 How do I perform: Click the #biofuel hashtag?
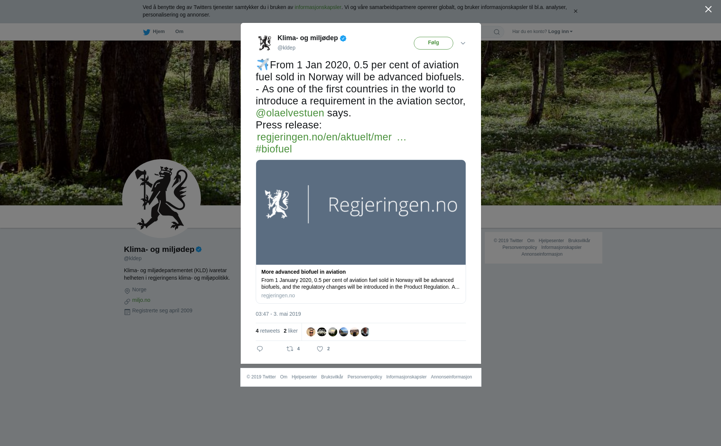click(274, 149)
